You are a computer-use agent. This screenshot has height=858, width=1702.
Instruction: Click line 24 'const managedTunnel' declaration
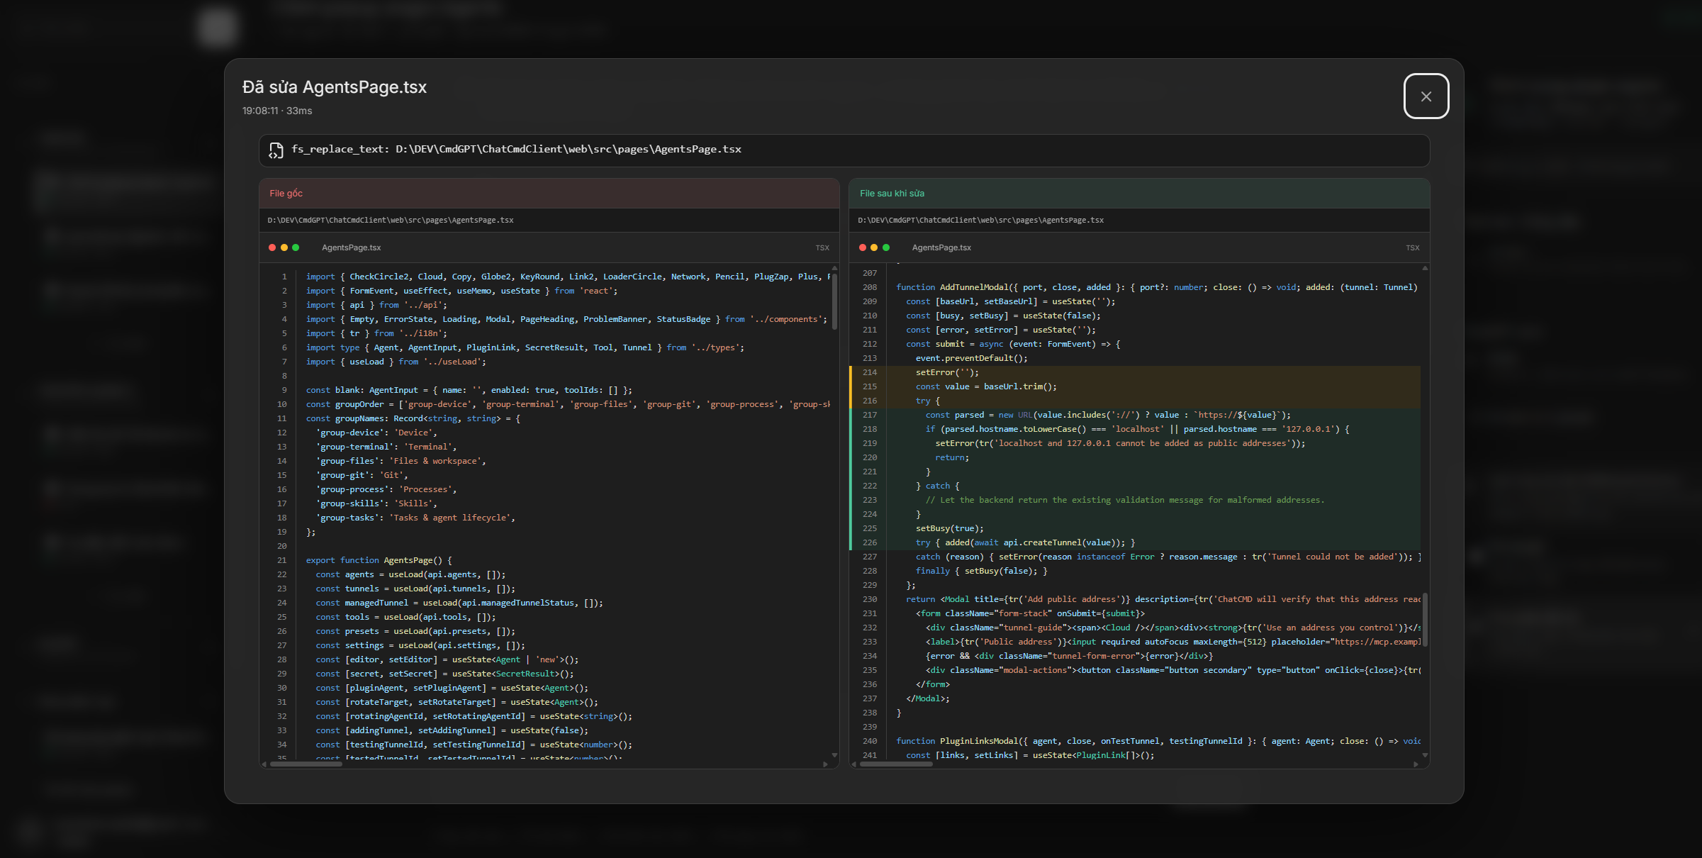pos(459,603)
